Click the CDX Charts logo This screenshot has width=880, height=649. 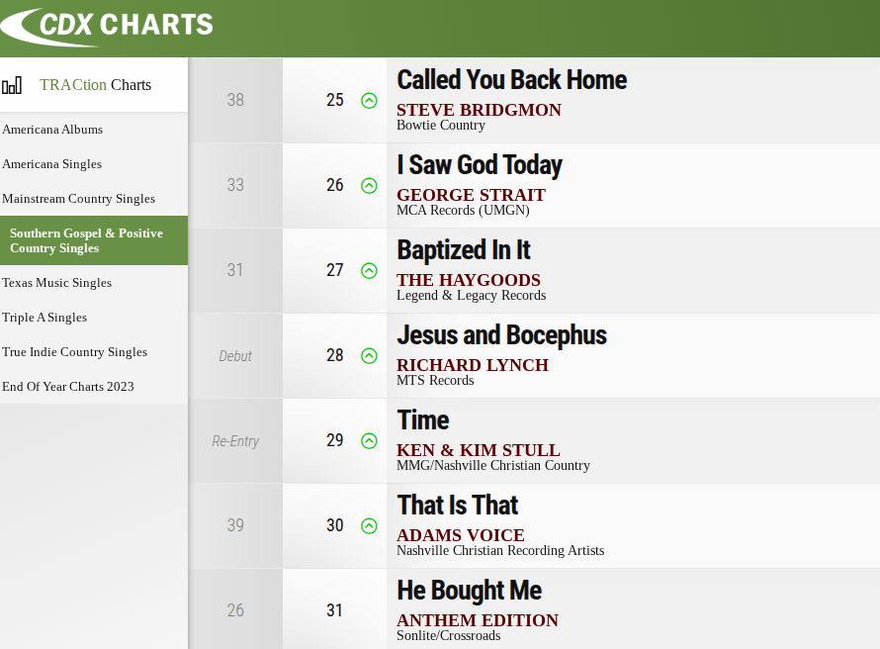107,25
